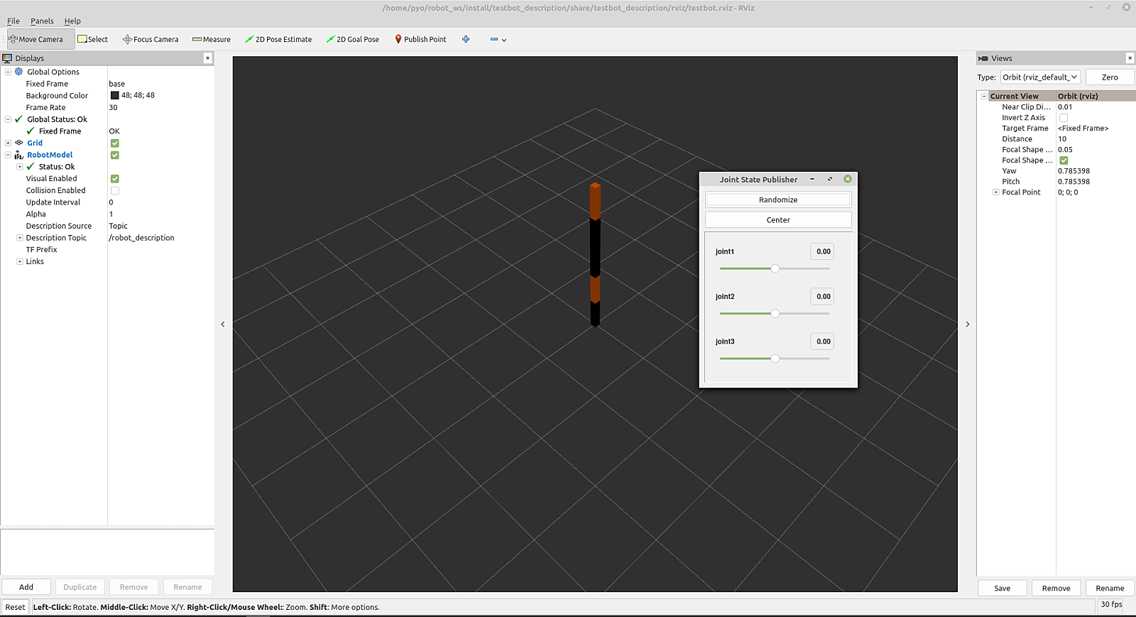Enable the Collision Enabled checkbox

point(115,191)
